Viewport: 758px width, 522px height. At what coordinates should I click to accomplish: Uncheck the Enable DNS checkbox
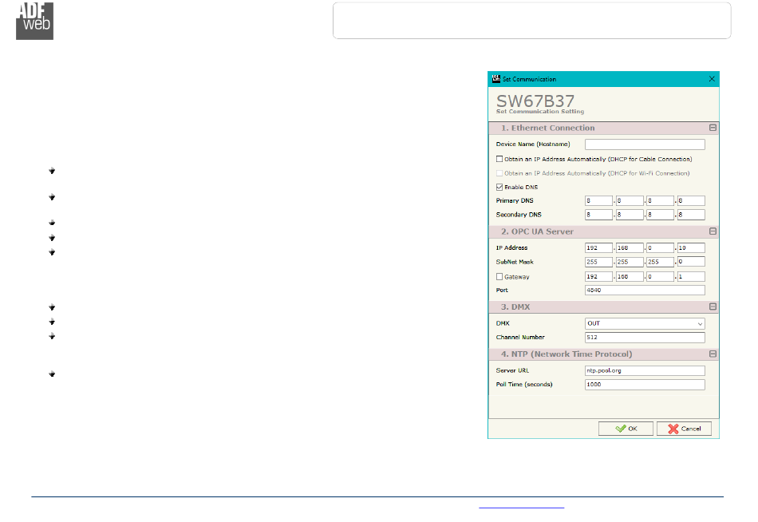point(499,187)
